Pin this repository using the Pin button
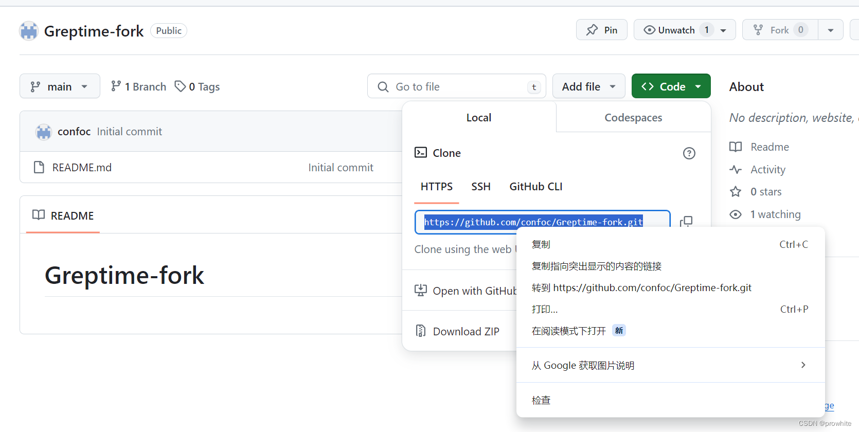Image resolution: width=859 pixels, height=432 pixels. point(601,30)
